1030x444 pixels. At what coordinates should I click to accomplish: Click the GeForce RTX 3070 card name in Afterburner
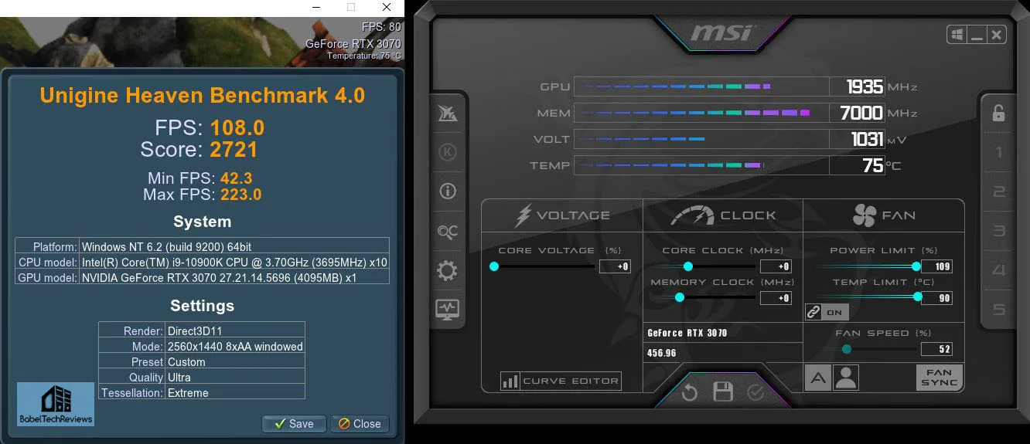[687, 333]
